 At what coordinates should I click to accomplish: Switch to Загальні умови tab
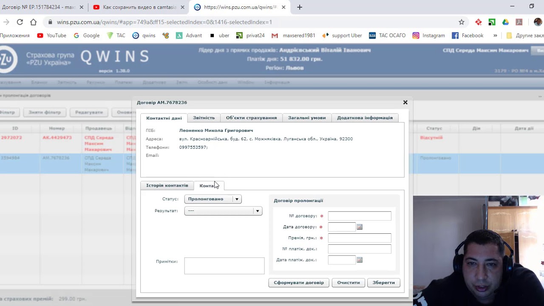pyautogui.click(x=307, y=118)
